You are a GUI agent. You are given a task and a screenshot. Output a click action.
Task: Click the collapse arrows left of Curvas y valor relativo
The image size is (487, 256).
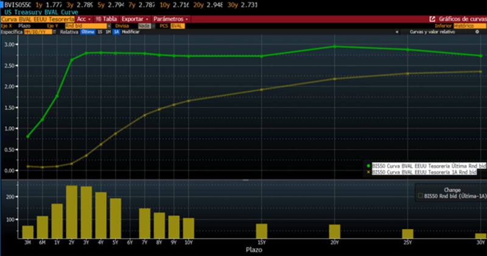(397, 31)
